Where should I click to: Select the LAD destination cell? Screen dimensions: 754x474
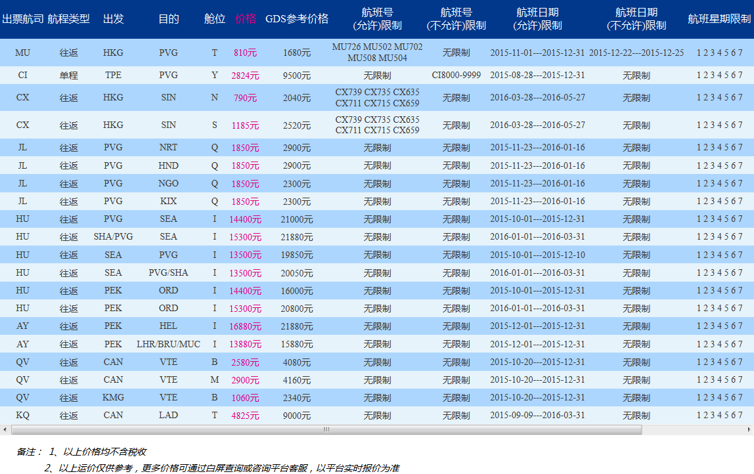(168, 416)
